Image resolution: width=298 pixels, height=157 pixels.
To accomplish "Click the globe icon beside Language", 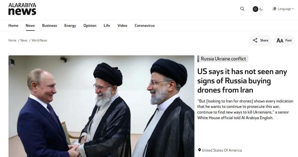I will pyautogui.click(x=274, y=9).
